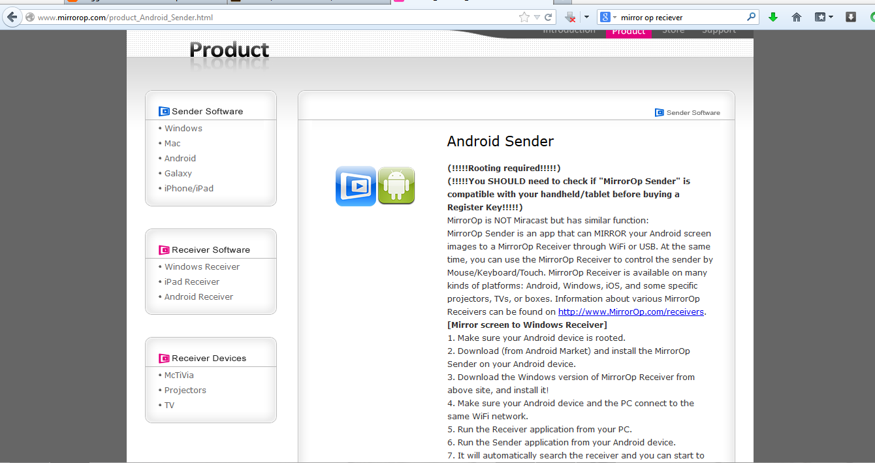Click the large 'Product' page title
The image size is (875, 463).
[229, 50]
